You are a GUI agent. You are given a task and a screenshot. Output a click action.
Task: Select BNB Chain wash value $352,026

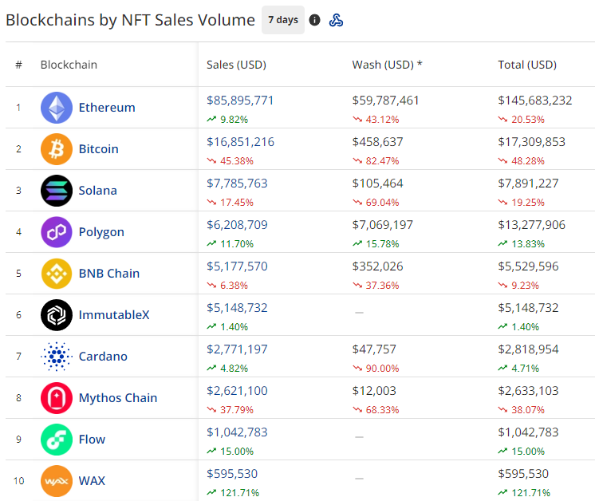click(377, 266)
